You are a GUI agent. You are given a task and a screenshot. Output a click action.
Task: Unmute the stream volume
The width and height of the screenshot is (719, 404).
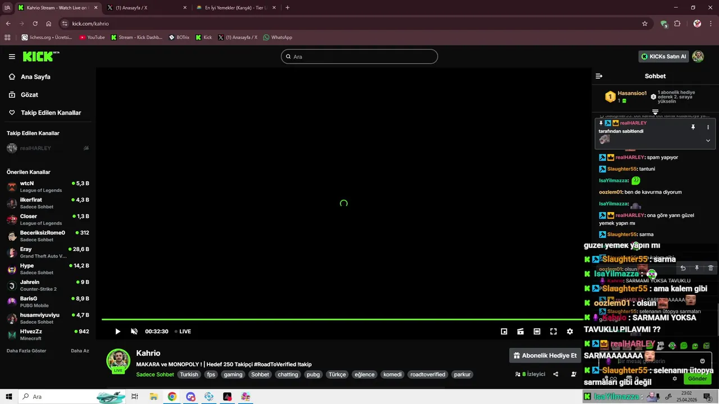[134, 331]
